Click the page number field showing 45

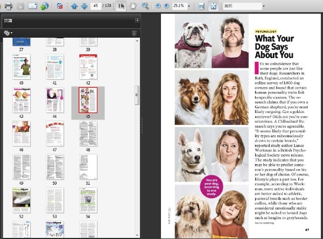pos(96,6)
